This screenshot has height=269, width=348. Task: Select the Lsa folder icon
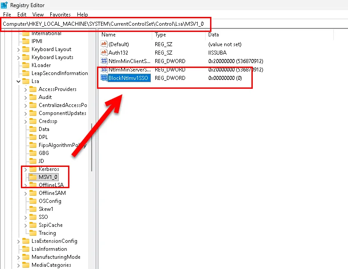point(26,81)
